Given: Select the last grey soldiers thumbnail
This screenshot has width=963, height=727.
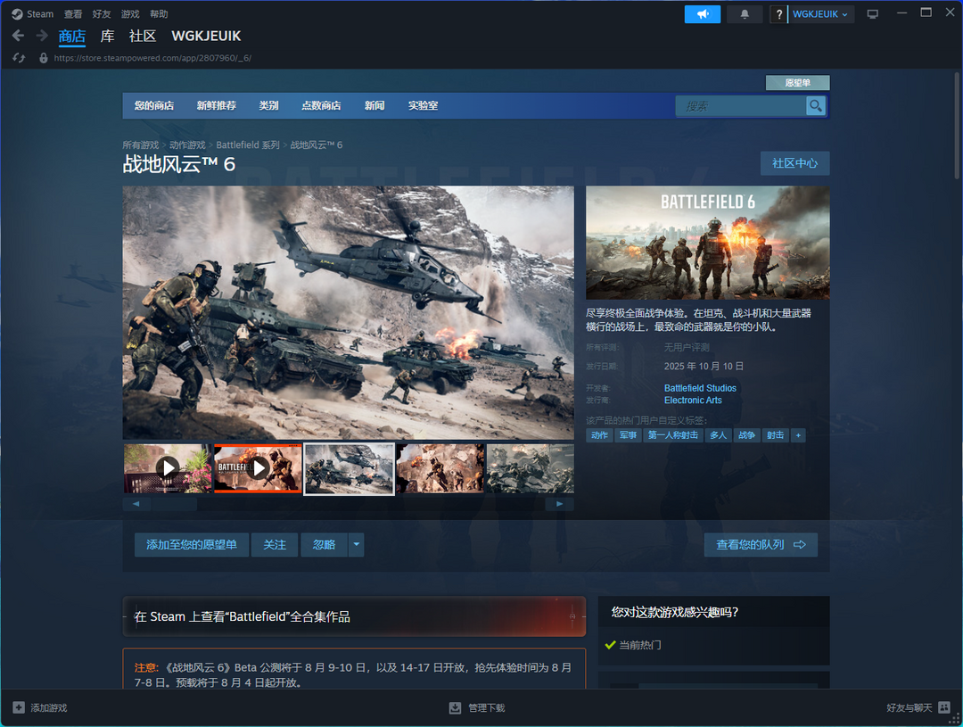Looking at the screenshot, I should point(530,468).
